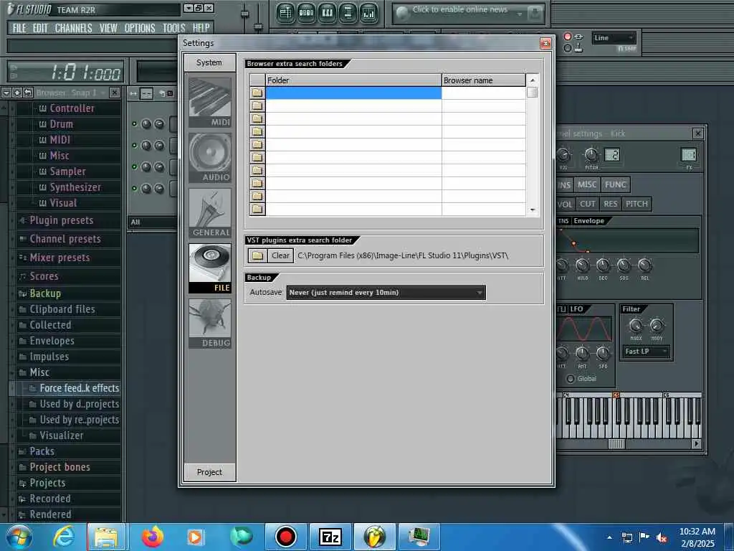Open the Line snap dropdown

[614, 38]
